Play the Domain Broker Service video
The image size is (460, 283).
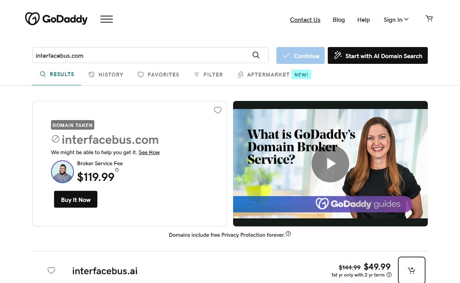[330, 164]
